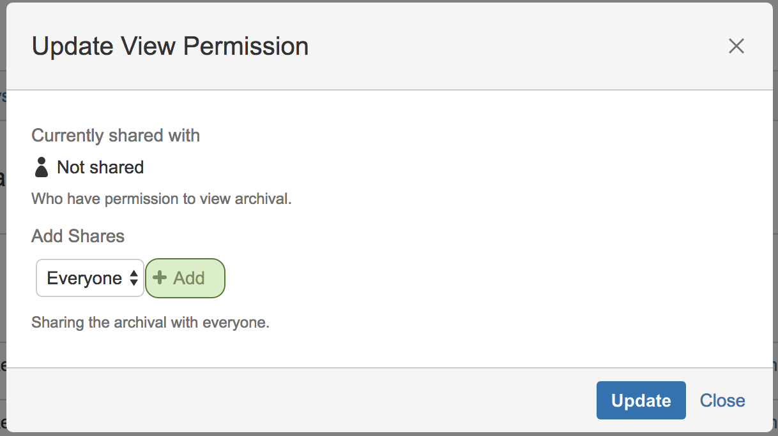Image resolution: width=778 pixels, height=436 pixels.
Task: Click the Update View Permission title
Action: point(170,47)
